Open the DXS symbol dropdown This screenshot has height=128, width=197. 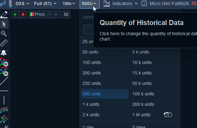(x=22, y=3)
